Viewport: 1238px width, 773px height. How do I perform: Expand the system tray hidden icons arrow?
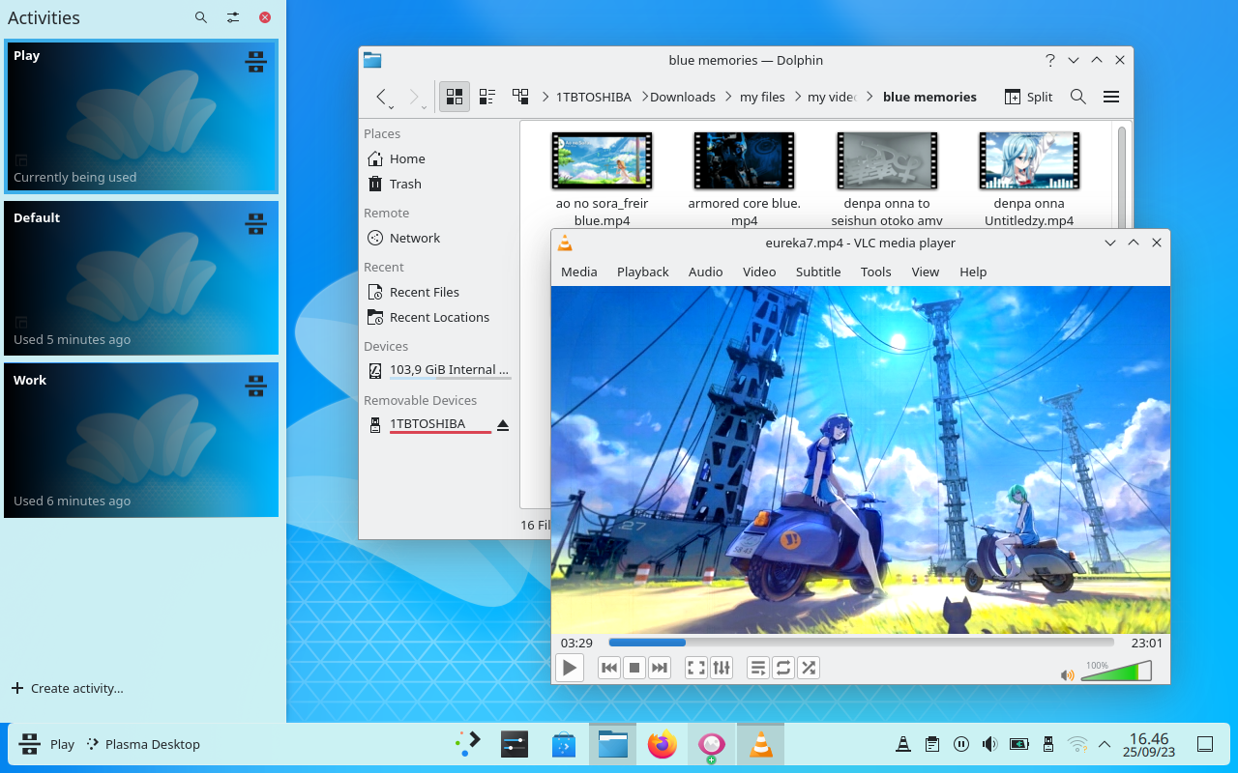pyautogui.click(x=1104, y=744)
